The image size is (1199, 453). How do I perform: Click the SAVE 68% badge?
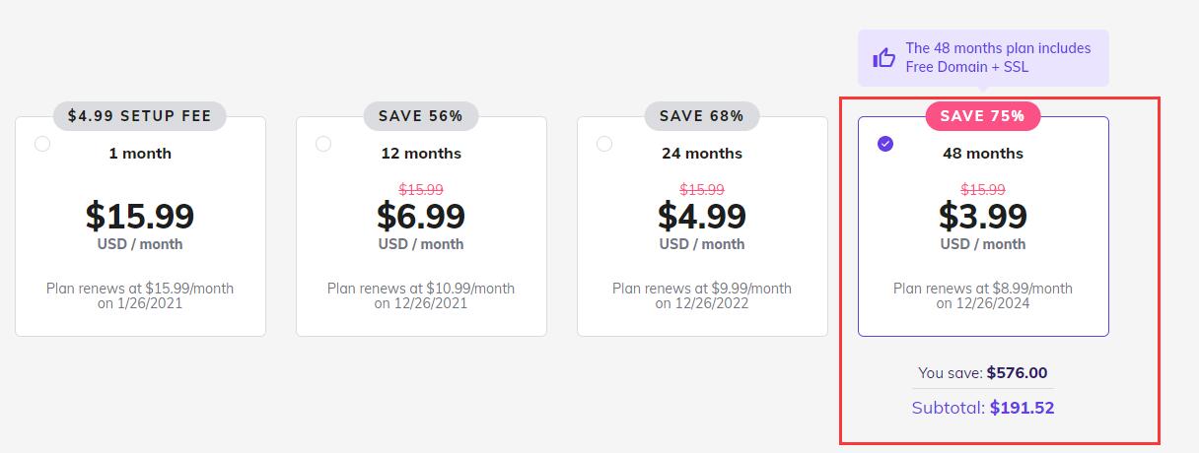pos(702,116)
